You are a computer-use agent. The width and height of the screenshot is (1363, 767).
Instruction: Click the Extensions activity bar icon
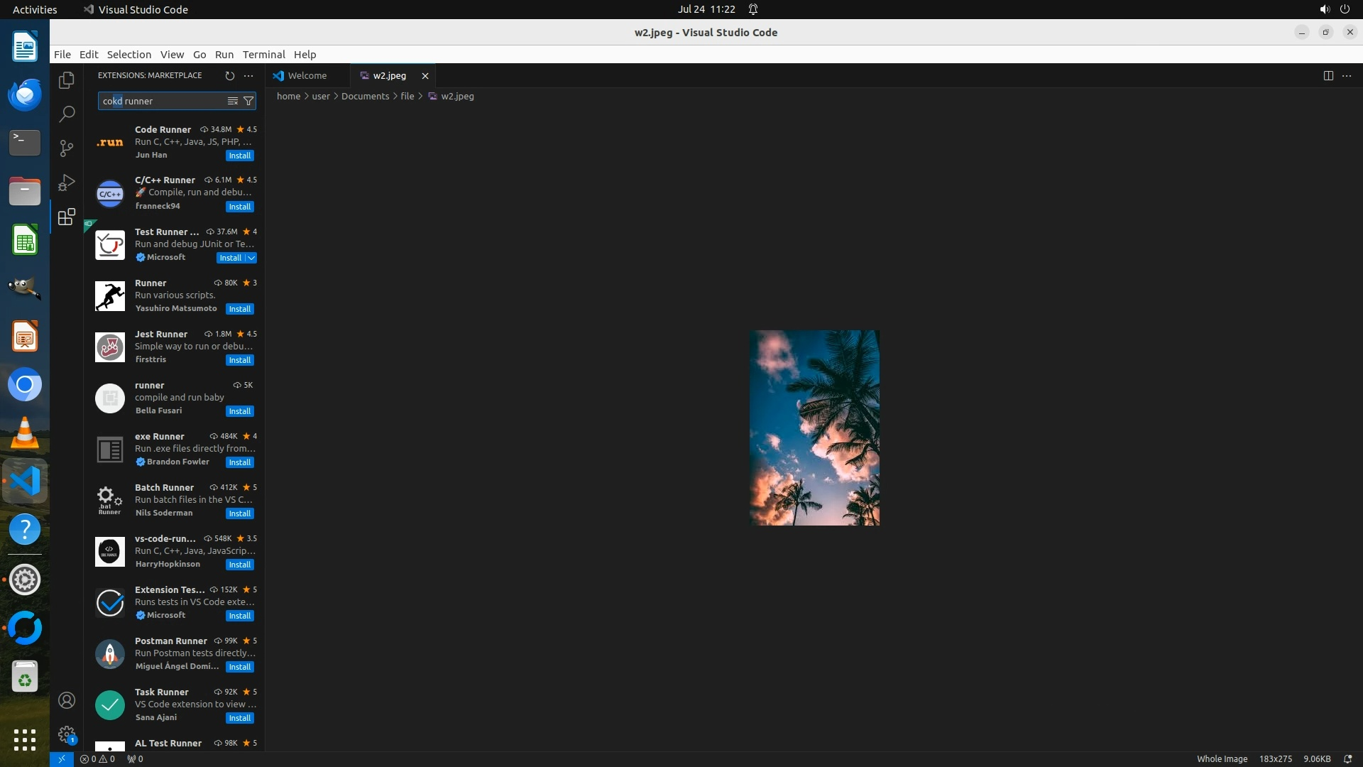click(67, 217)
